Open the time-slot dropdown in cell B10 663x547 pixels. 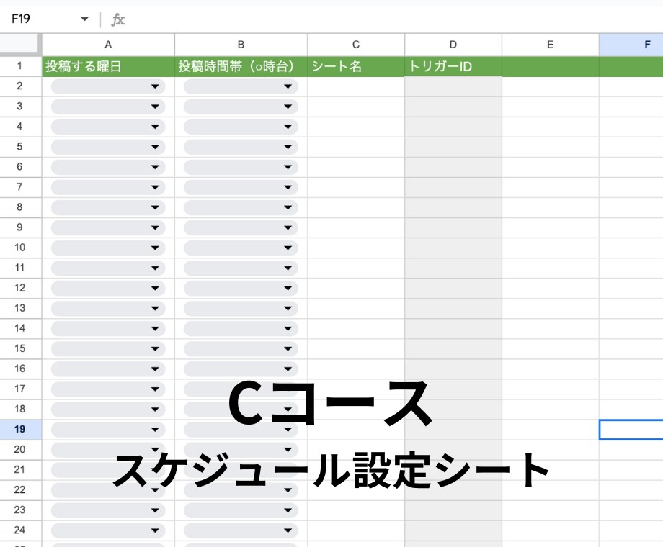click(288, 248)
